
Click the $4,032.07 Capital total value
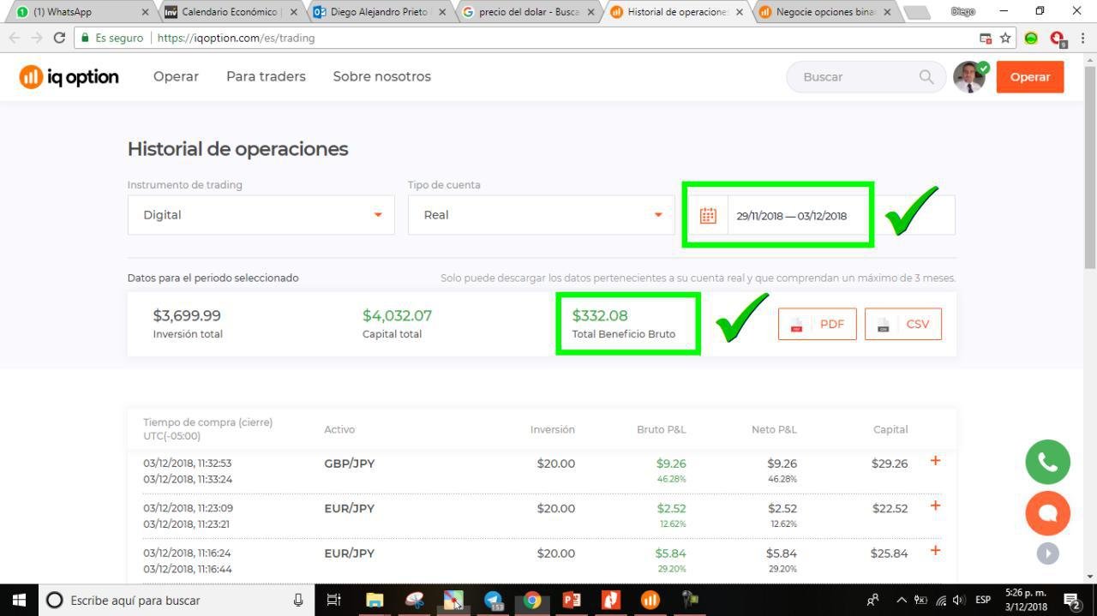[397, 315]
